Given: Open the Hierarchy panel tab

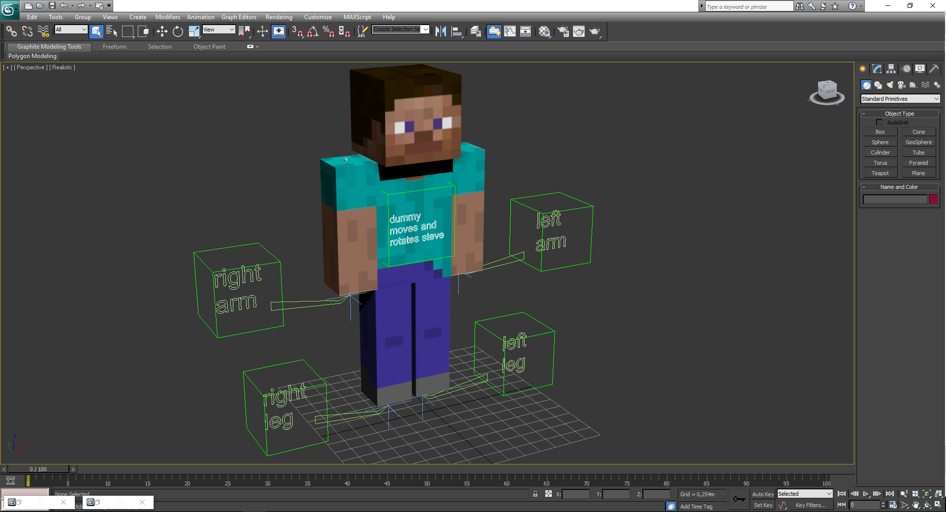Looking at the screenshot, I should pyautogui.click(x=891, y=69).
